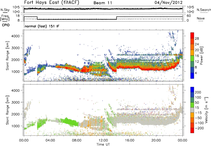Screen dimensions: 211x146
Task: Click the 'Time UT' axis title
Action: (103, 144)
